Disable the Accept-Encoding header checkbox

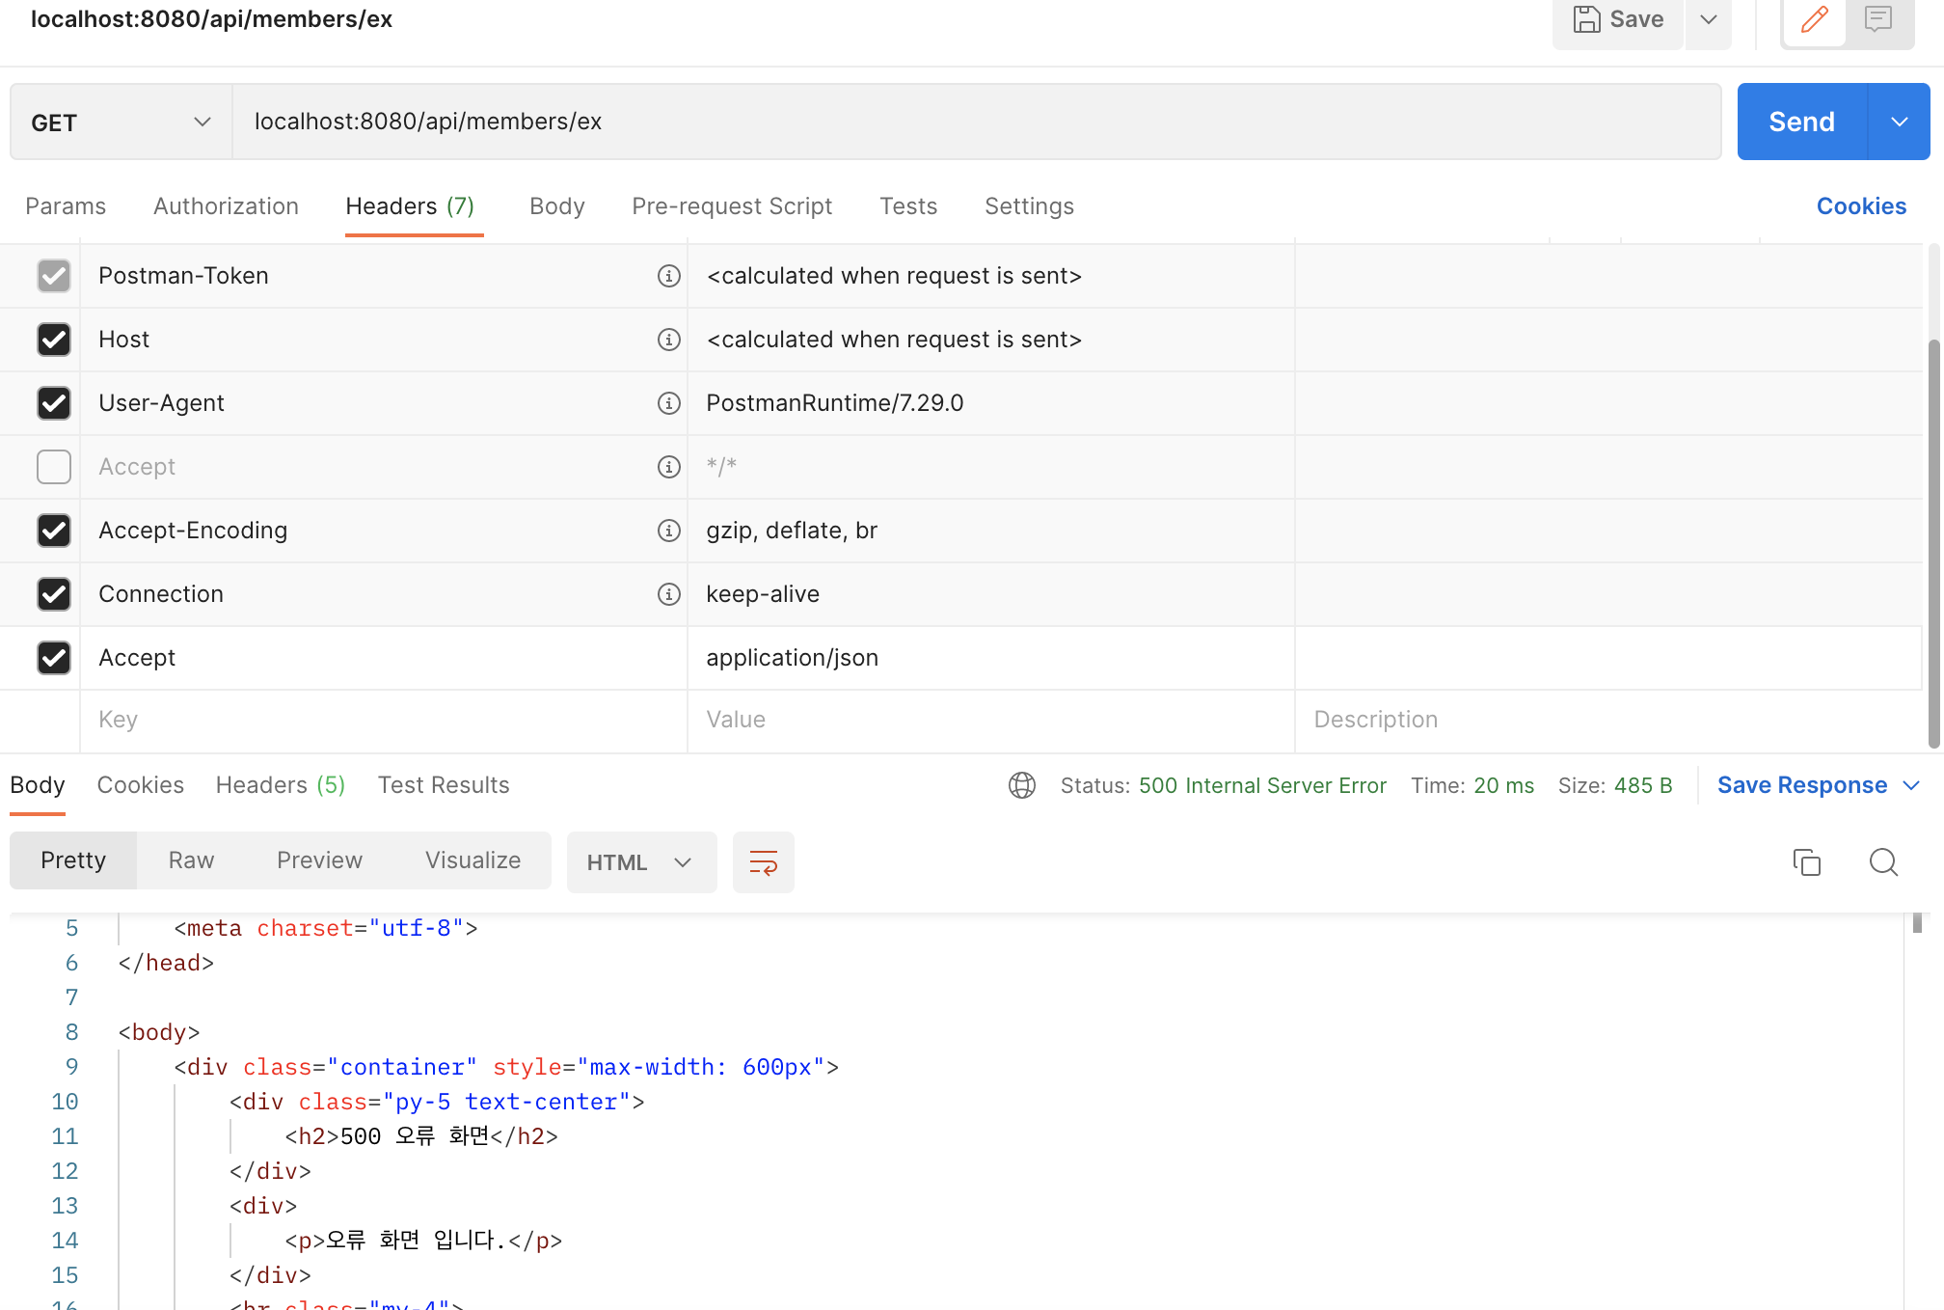(x=54, y=531)
